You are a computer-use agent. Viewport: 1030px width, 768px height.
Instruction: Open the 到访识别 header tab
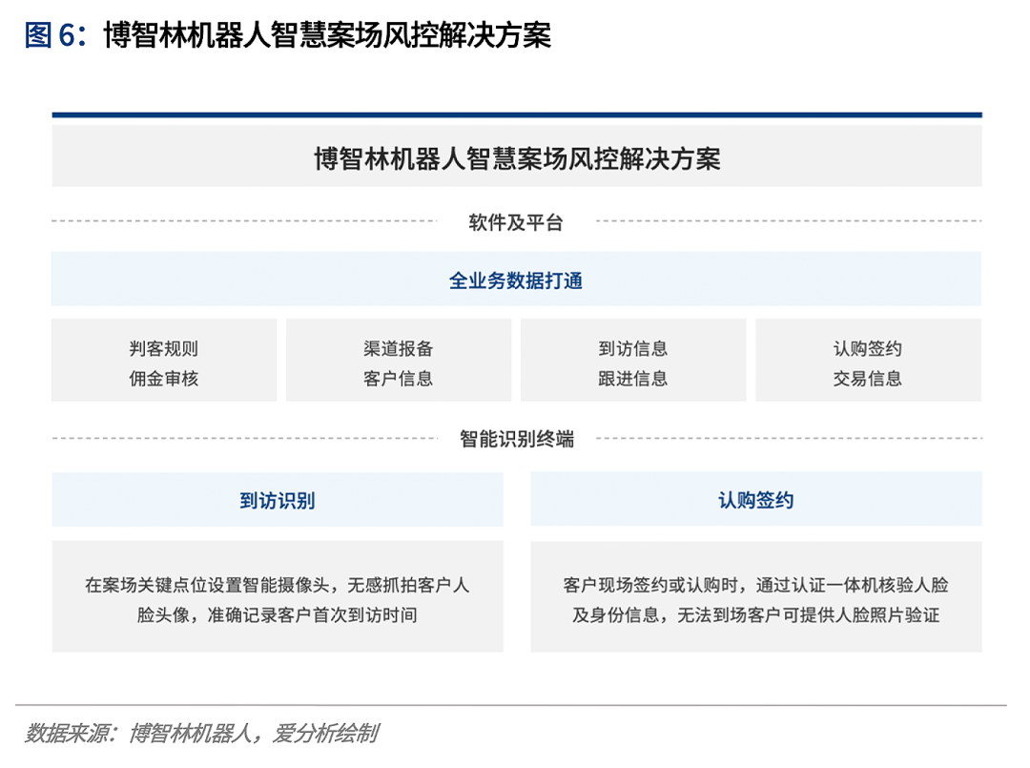pyautogui.click(x=278, y=500)
